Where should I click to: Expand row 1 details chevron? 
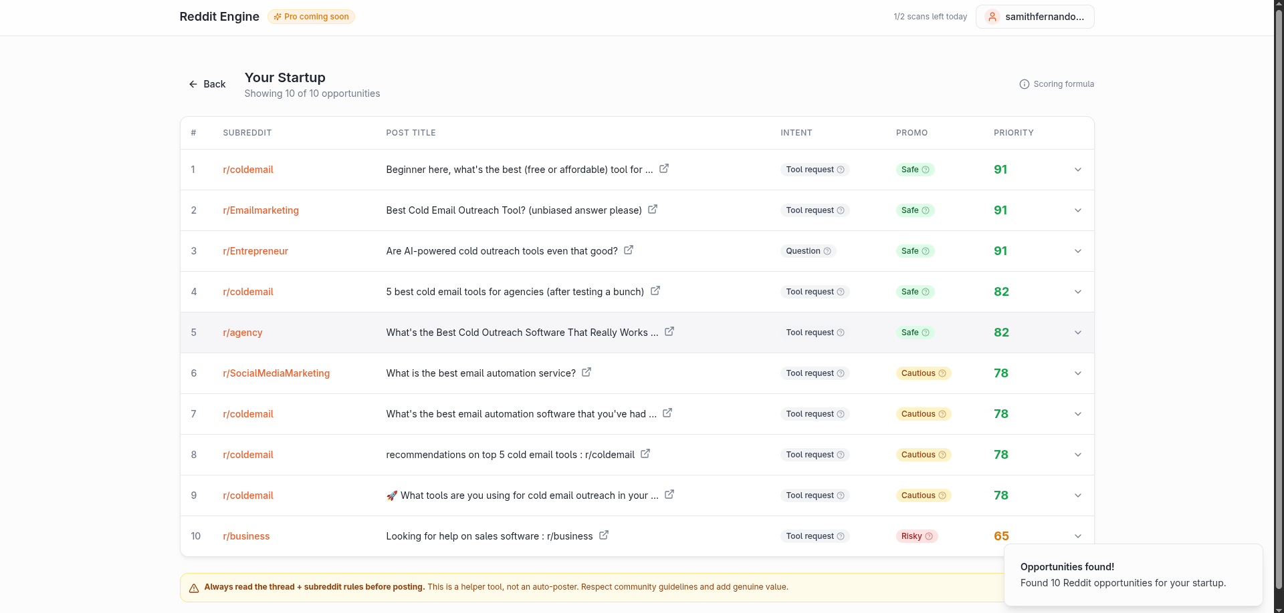click(x=1078, y=170)
